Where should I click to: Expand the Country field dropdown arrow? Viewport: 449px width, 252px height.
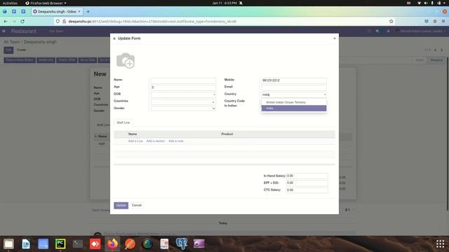point(325,94)
